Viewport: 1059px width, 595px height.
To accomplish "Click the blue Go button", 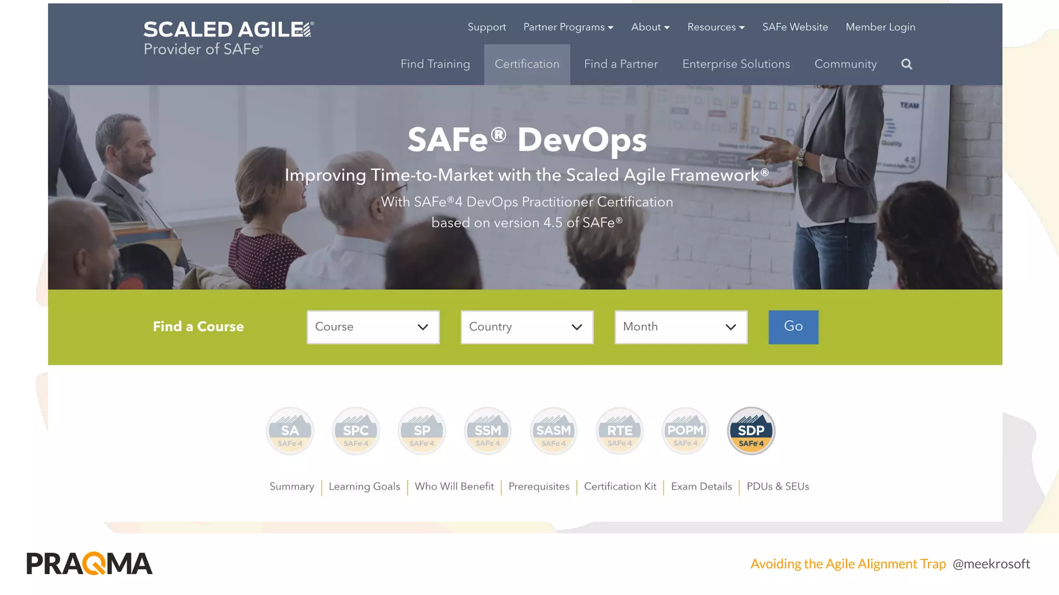I will tap(793, 327).
